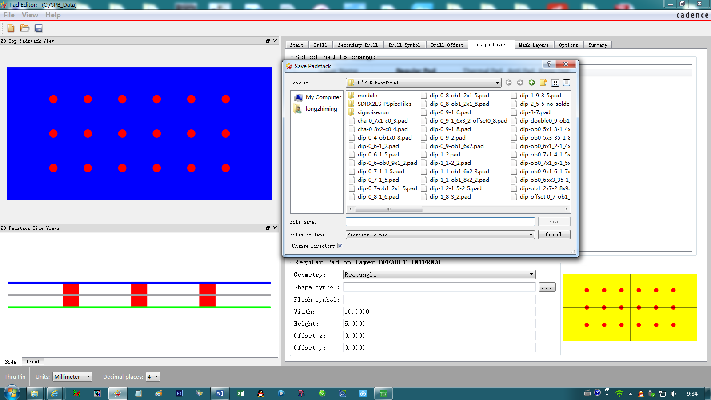The width and height of the screenshot is (711, 400).
Task: Click the New padstack toolbar icon
Action: point(11,28)
